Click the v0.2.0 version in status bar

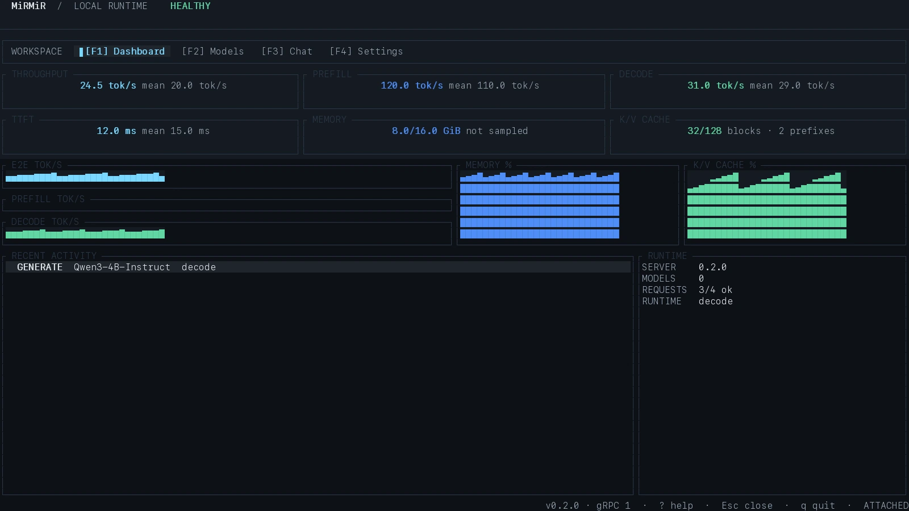tap(562, 505)
